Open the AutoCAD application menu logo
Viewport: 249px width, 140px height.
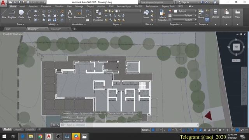[4, 3]
